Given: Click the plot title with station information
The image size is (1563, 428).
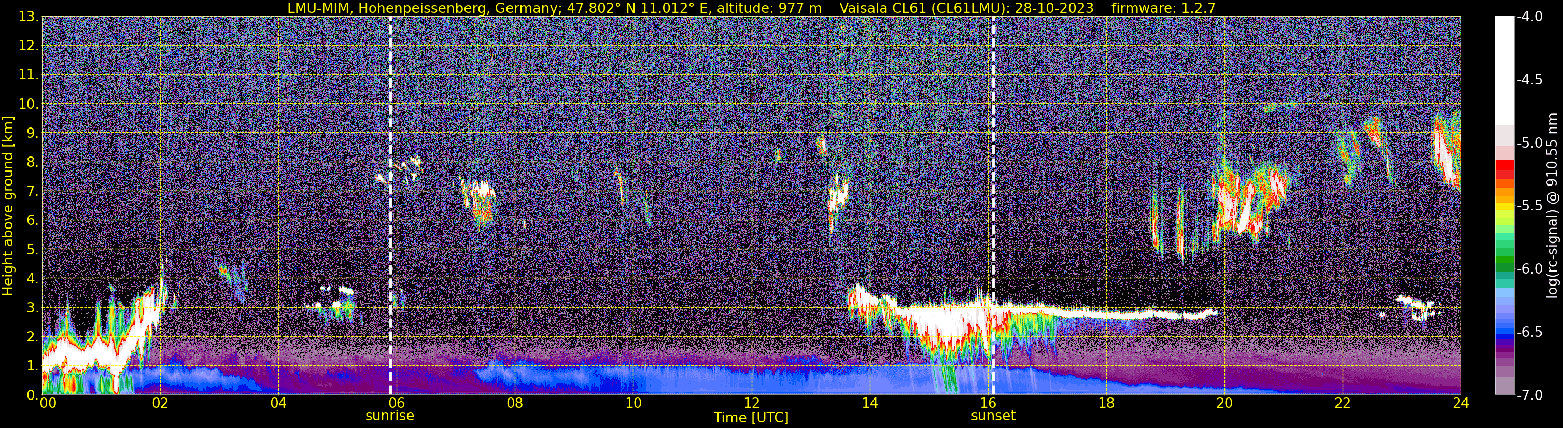Looking at the screenshot, I should (x=751, y=8).
